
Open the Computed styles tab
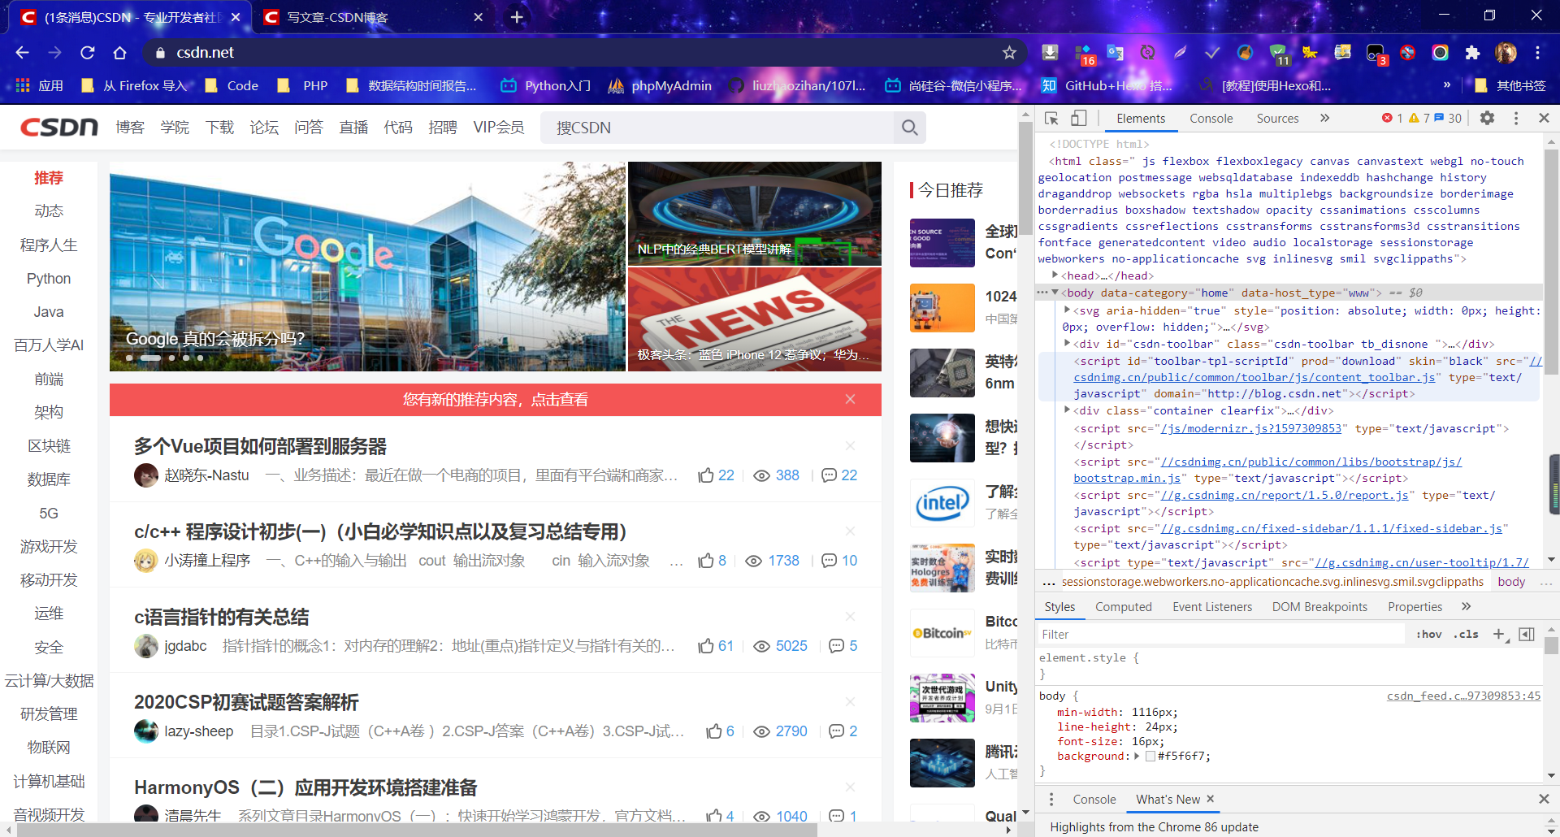[1123, 606]
